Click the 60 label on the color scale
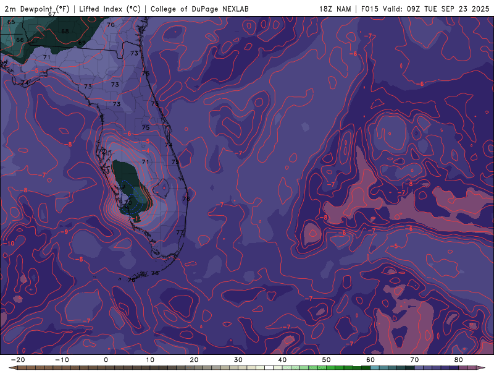 pyautogui.click(x=371, y=360)
